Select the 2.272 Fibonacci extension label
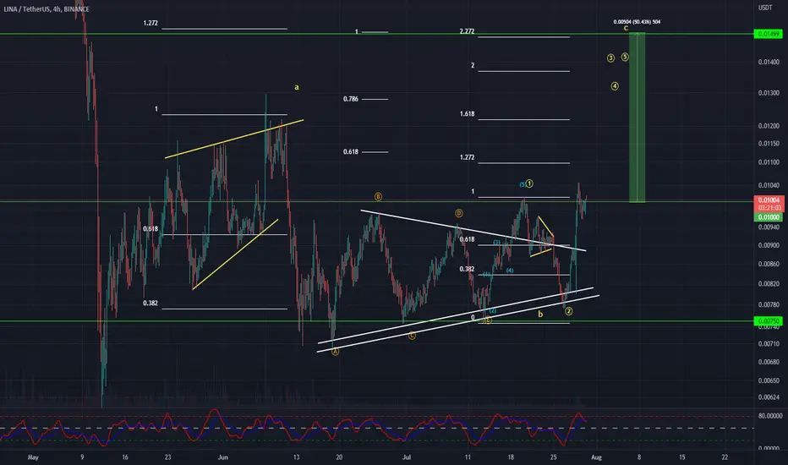The height and width of the screenshot is (465, 788). (x=467, y=31)
